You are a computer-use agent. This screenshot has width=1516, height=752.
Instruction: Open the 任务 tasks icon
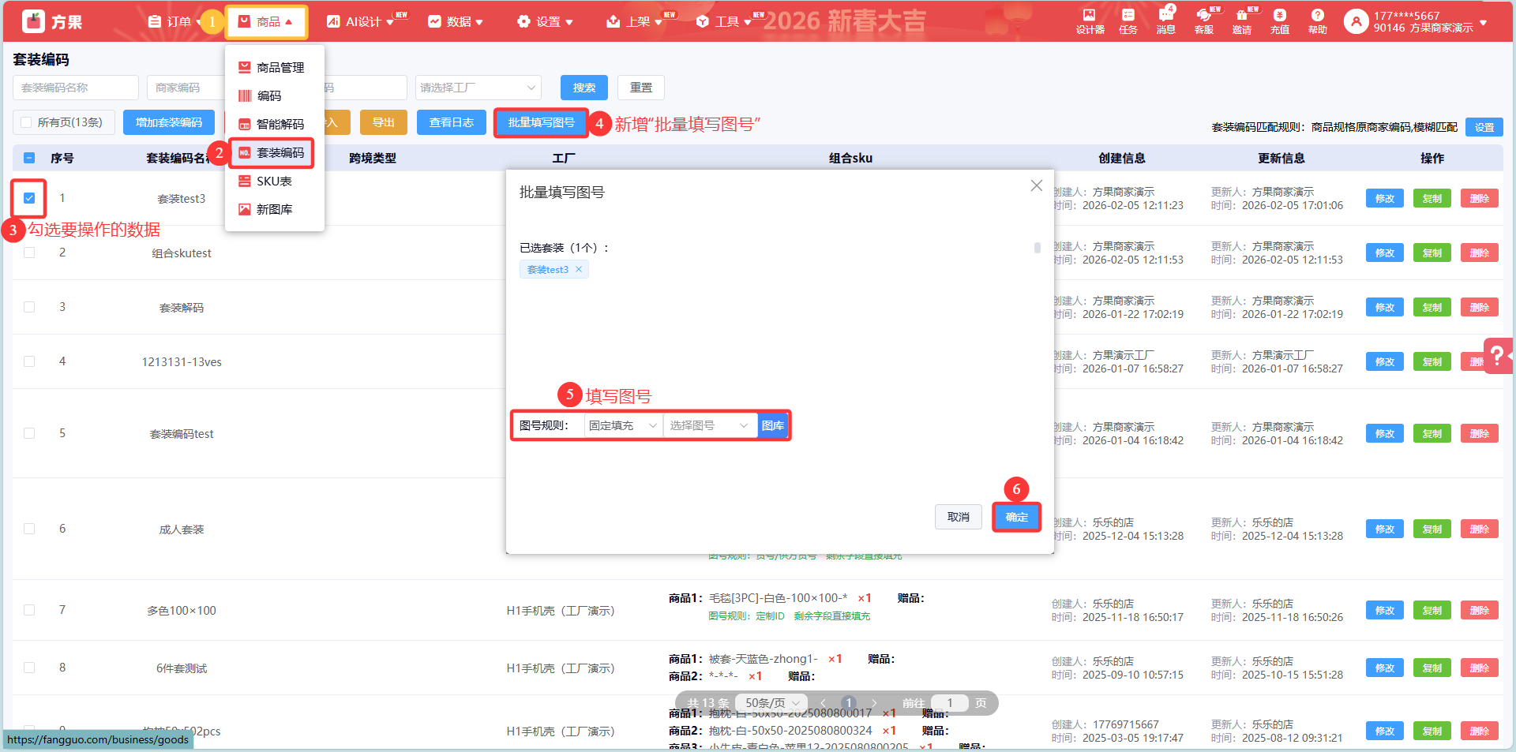coord(1128,21)
